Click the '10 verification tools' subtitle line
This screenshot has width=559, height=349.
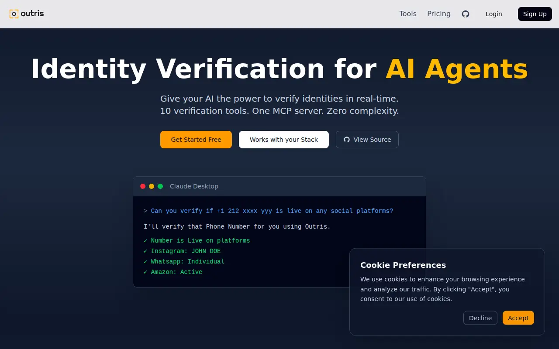point(279,111)
